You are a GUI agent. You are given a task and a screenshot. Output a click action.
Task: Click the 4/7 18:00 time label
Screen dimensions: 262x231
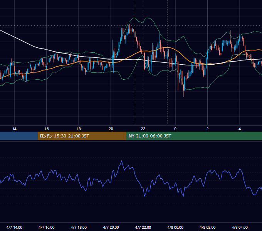[79, 228]
